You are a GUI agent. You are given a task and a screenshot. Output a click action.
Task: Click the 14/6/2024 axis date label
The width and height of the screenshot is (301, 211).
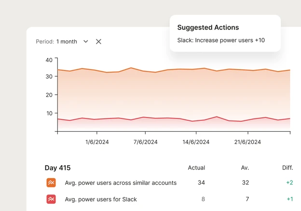[196, 142]
